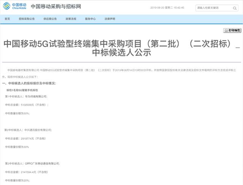Select the amount line 2141594.4元（不含税）
Viewport: 243px width, 185px height.
(27, 172)
